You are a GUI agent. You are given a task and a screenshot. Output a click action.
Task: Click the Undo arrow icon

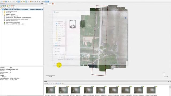click(x=9, y=2)
